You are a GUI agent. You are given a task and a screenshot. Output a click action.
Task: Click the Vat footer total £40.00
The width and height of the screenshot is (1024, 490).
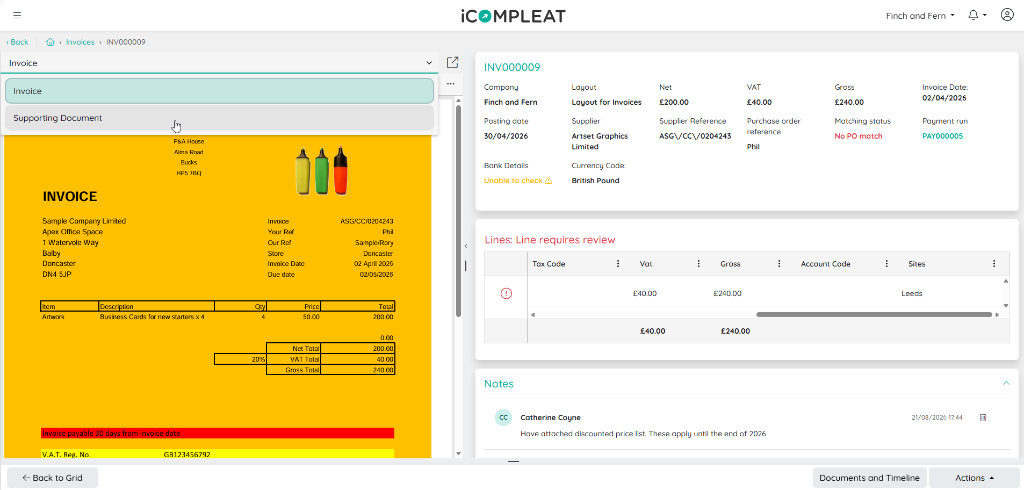653,331
